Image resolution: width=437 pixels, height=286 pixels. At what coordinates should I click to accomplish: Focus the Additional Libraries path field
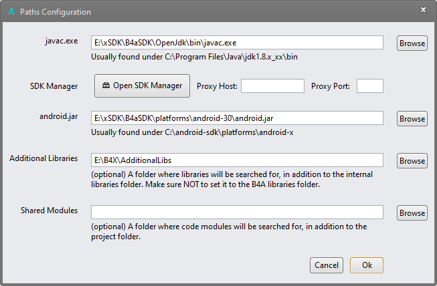pos(237,160)
